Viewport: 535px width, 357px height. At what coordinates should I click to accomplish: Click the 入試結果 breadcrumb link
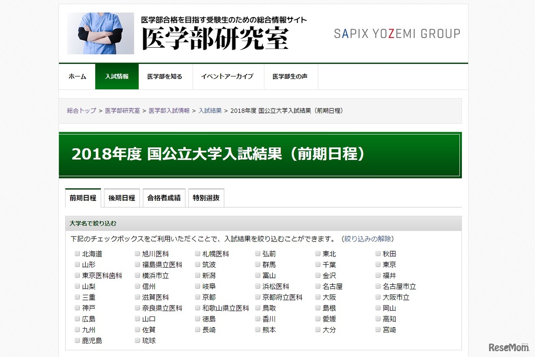click(x=210, y=111)
